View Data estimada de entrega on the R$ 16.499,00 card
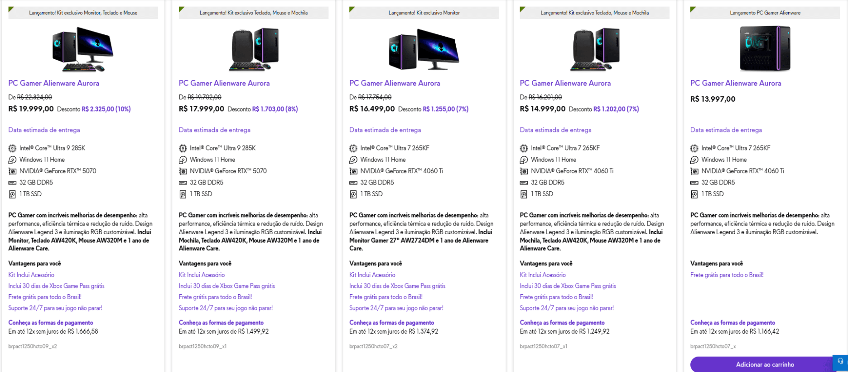Image resolution: width=848 pixels, height=372 pixels. coord(385,130)
